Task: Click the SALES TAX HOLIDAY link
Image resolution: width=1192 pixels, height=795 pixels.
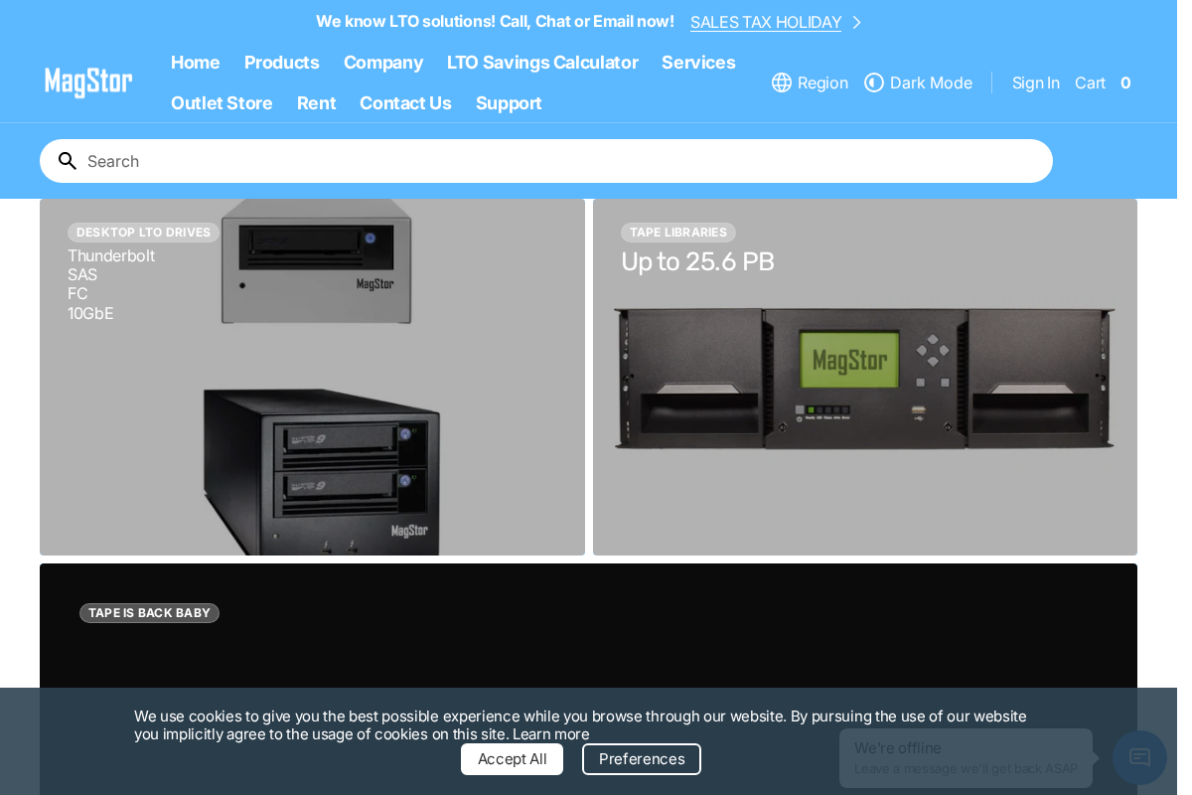Action: point(766,21)
